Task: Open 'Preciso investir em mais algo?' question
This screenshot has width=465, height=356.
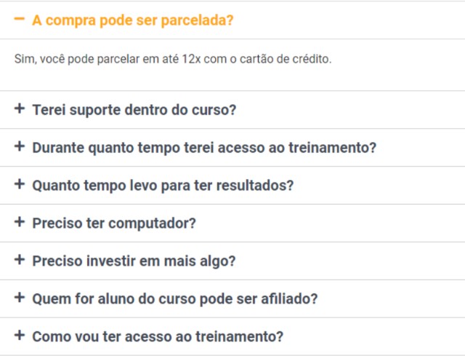Action: tap(134, 261)
